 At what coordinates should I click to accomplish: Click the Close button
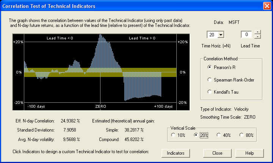(217, 153)
